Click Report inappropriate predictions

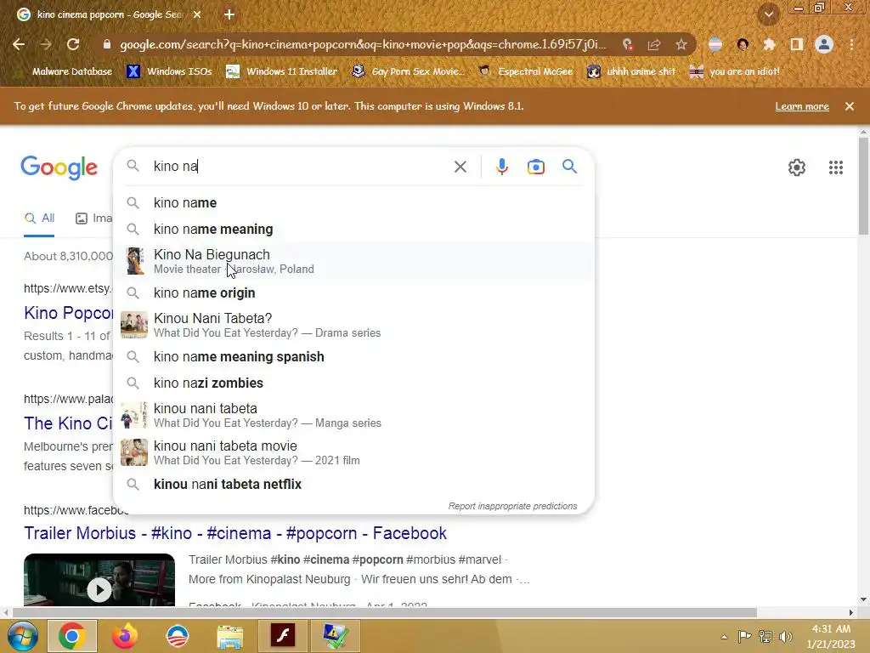click(x=512, y=506)
